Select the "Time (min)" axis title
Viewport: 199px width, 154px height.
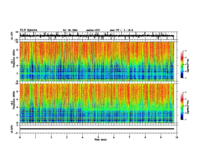pos(101,140)
